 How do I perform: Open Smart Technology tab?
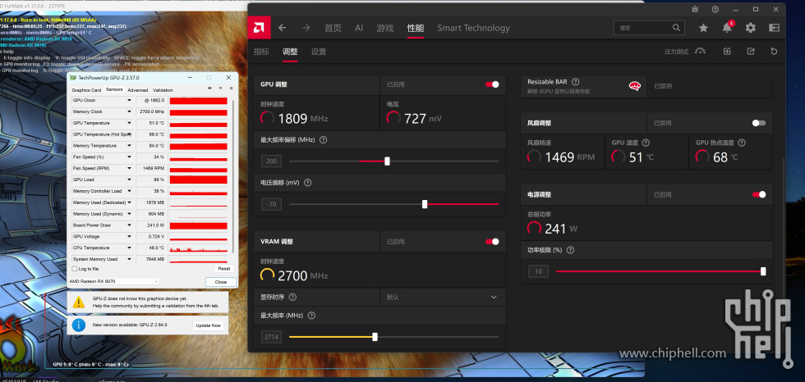click(473, 28)
